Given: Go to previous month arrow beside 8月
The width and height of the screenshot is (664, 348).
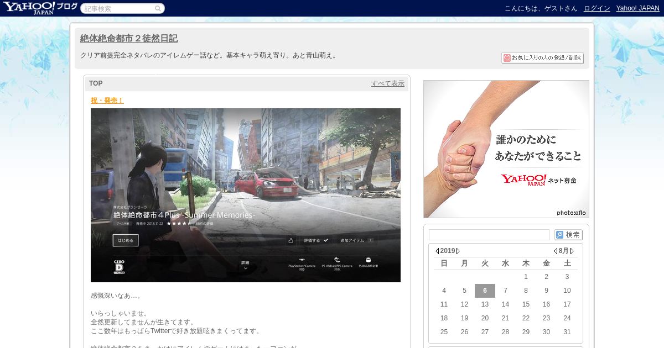Looking at the screenshot, I should [556, 251].
